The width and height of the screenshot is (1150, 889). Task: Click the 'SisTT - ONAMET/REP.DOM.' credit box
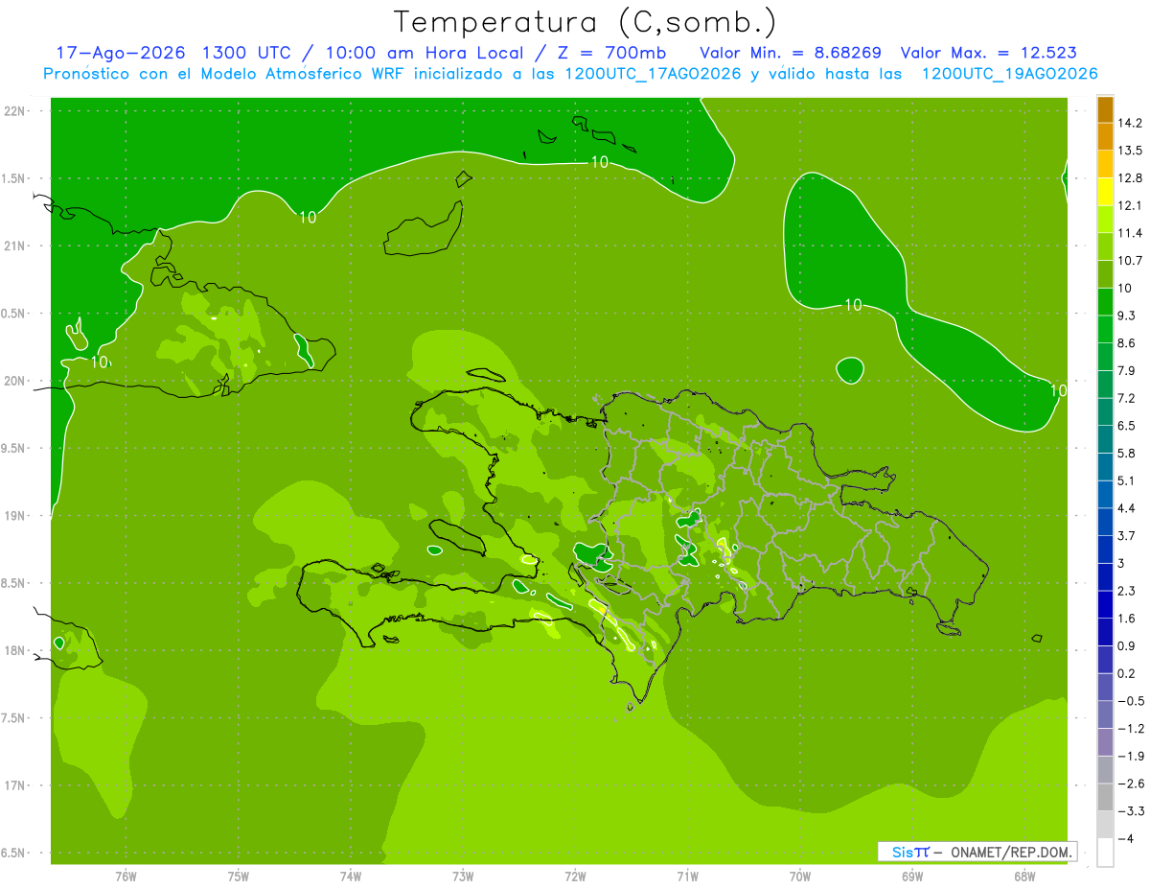[977, 852]
